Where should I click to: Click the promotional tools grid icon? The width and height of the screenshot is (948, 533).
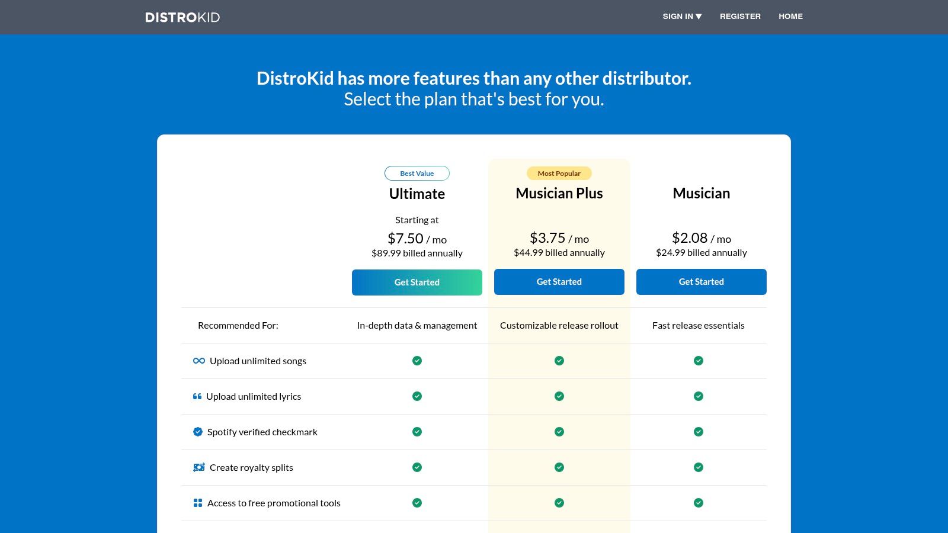coord(198,503)
